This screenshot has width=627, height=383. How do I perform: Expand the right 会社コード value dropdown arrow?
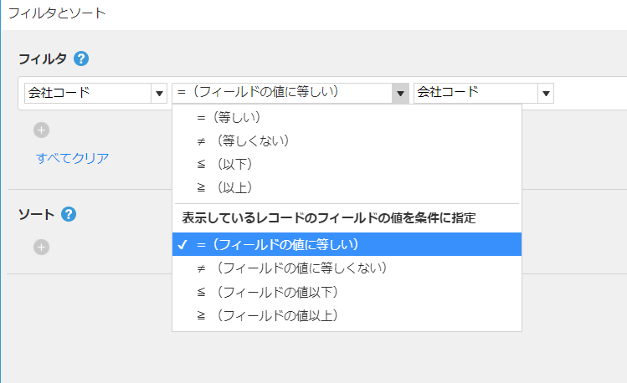pos(546,94)
